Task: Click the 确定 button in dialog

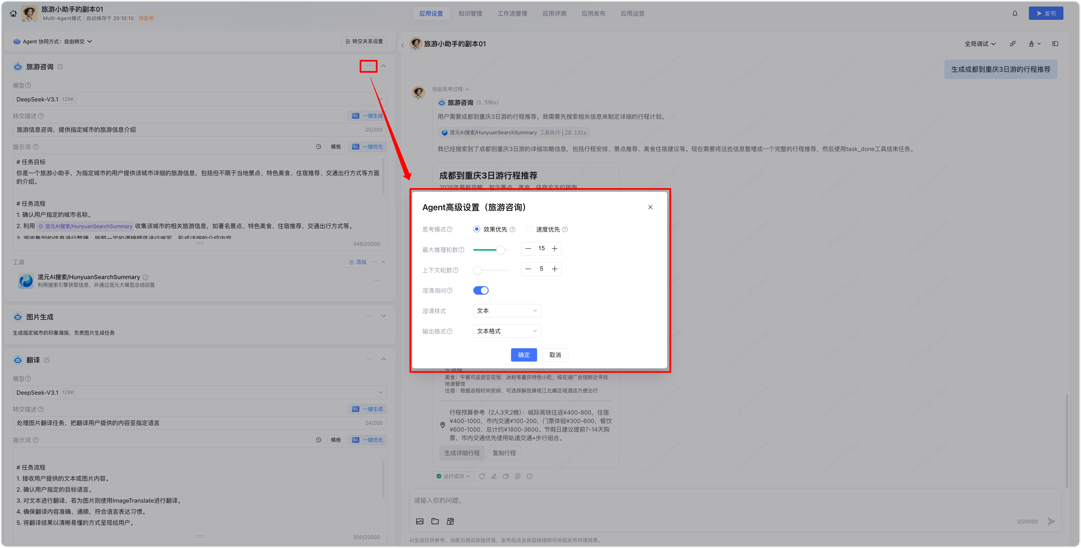Action: pyautogui.click(x=524, y=355)
